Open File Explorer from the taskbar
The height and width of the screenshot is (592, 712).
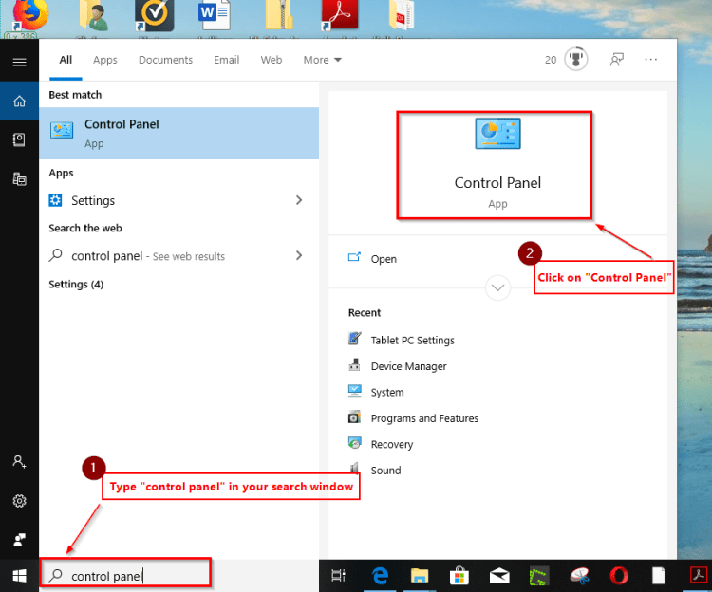click(x=421, y=575)
